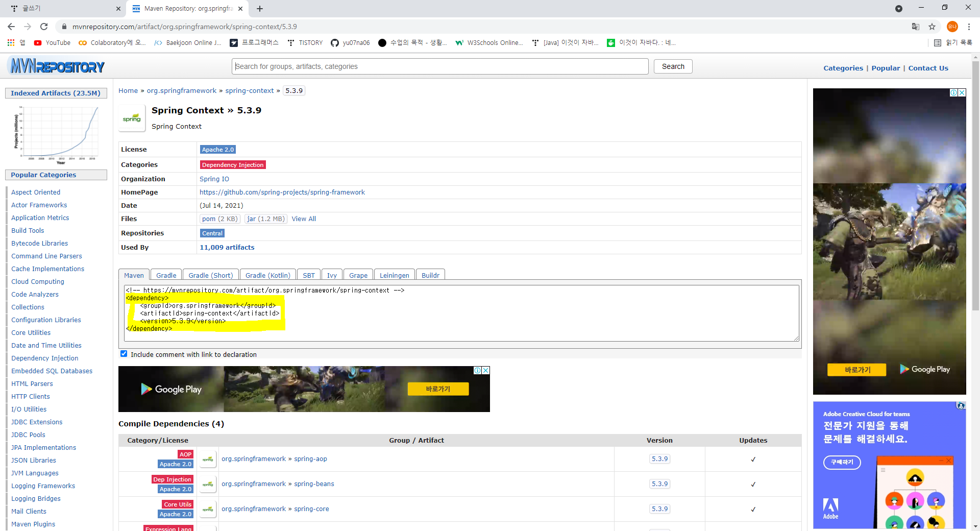
Task: Open the YouTube bookmark
Action: point(52,43)
